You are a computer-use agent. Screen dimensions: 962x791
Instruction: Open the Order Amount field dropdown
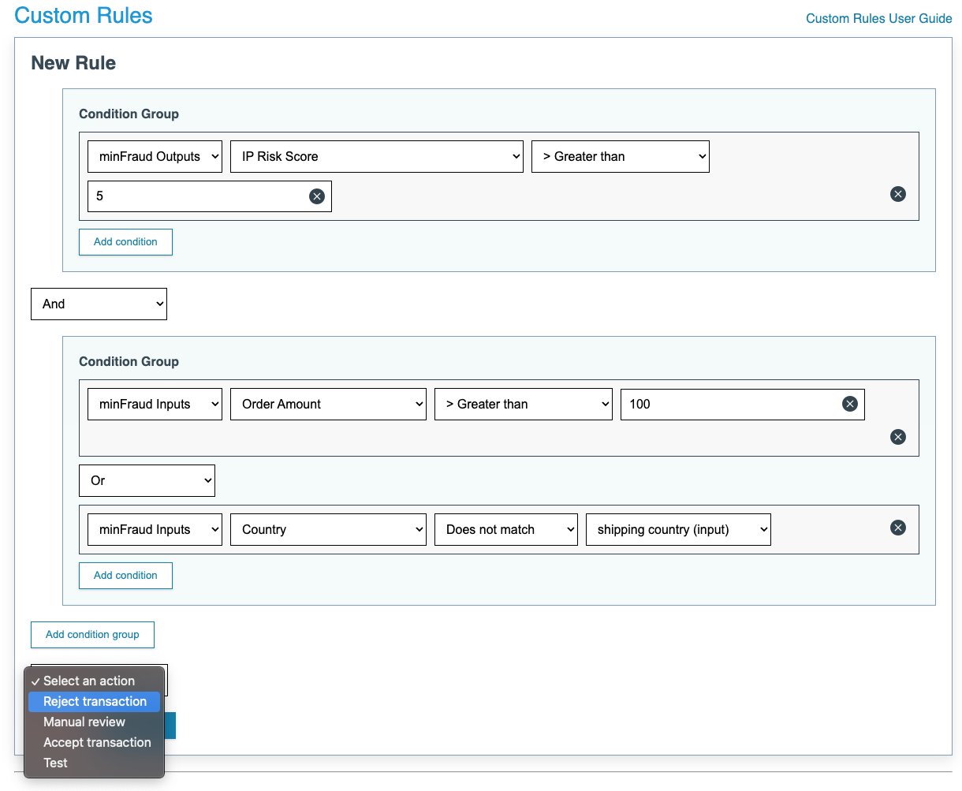coord(328,404)
